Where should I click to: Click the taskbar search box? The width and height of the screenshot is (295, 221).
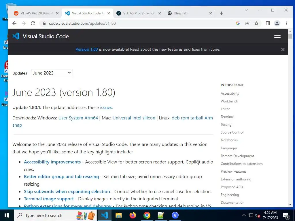[55, 215]
